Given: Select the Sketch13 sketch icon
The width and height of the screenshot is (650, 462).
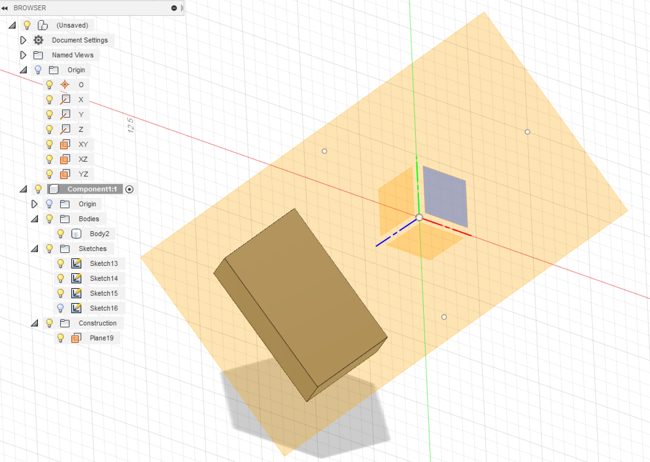Looking at the screenshot, I should pos(76,263).
